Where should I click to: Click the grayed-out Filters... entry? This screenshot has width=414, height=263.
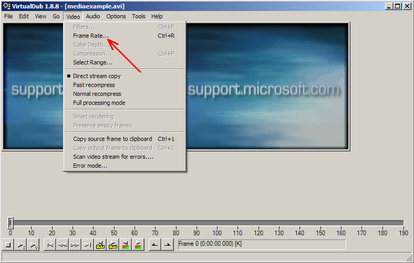click(x=125, y=27)
